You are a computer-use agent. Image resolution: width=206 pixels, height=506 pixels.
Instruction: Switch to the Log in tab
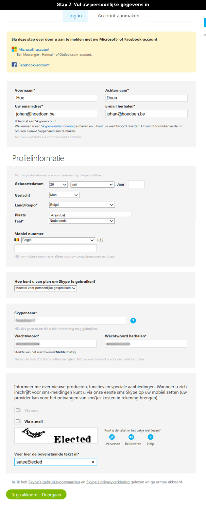tap(75, 16)
